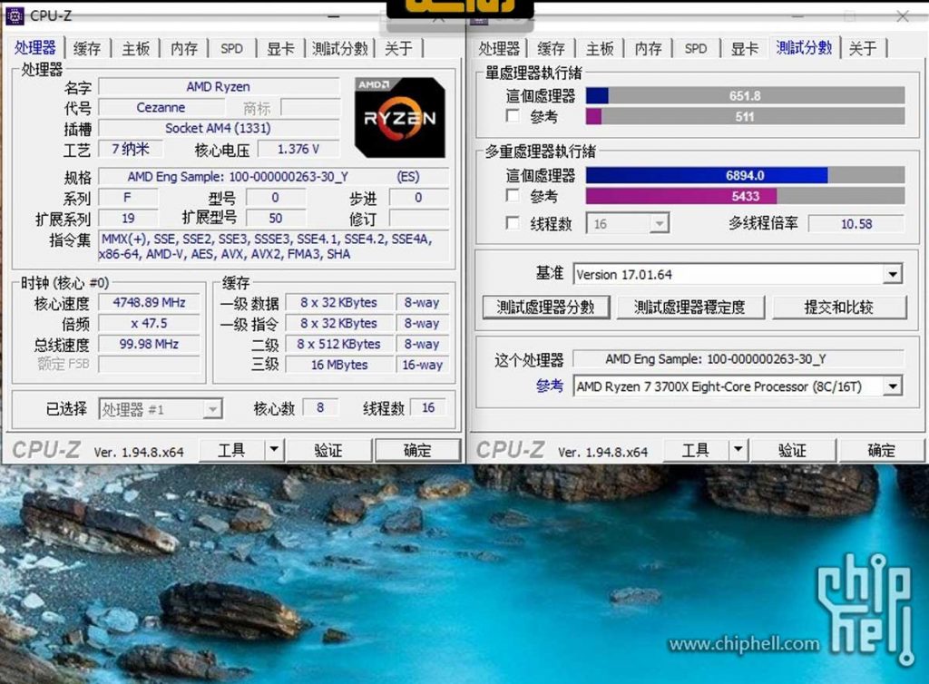Click the multiplier x 47.5 value
The image size is (929, 684).
[x=149, y=323]
